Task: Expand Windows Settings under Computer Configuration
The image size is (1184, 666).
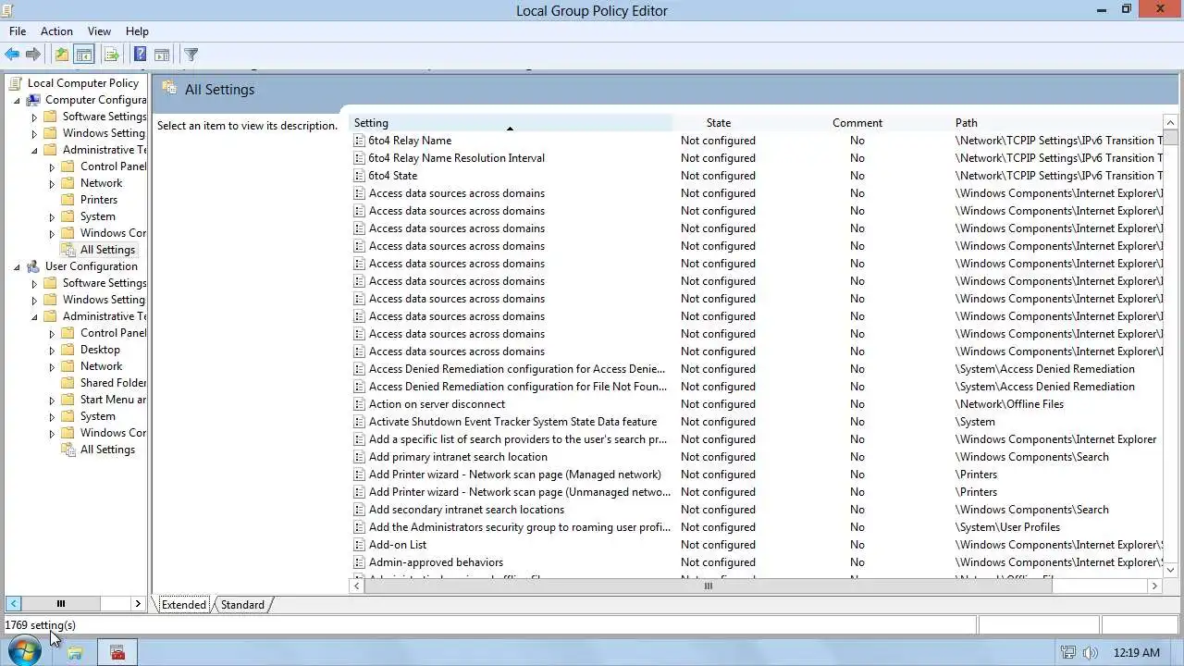Action: tap(34, 133)
